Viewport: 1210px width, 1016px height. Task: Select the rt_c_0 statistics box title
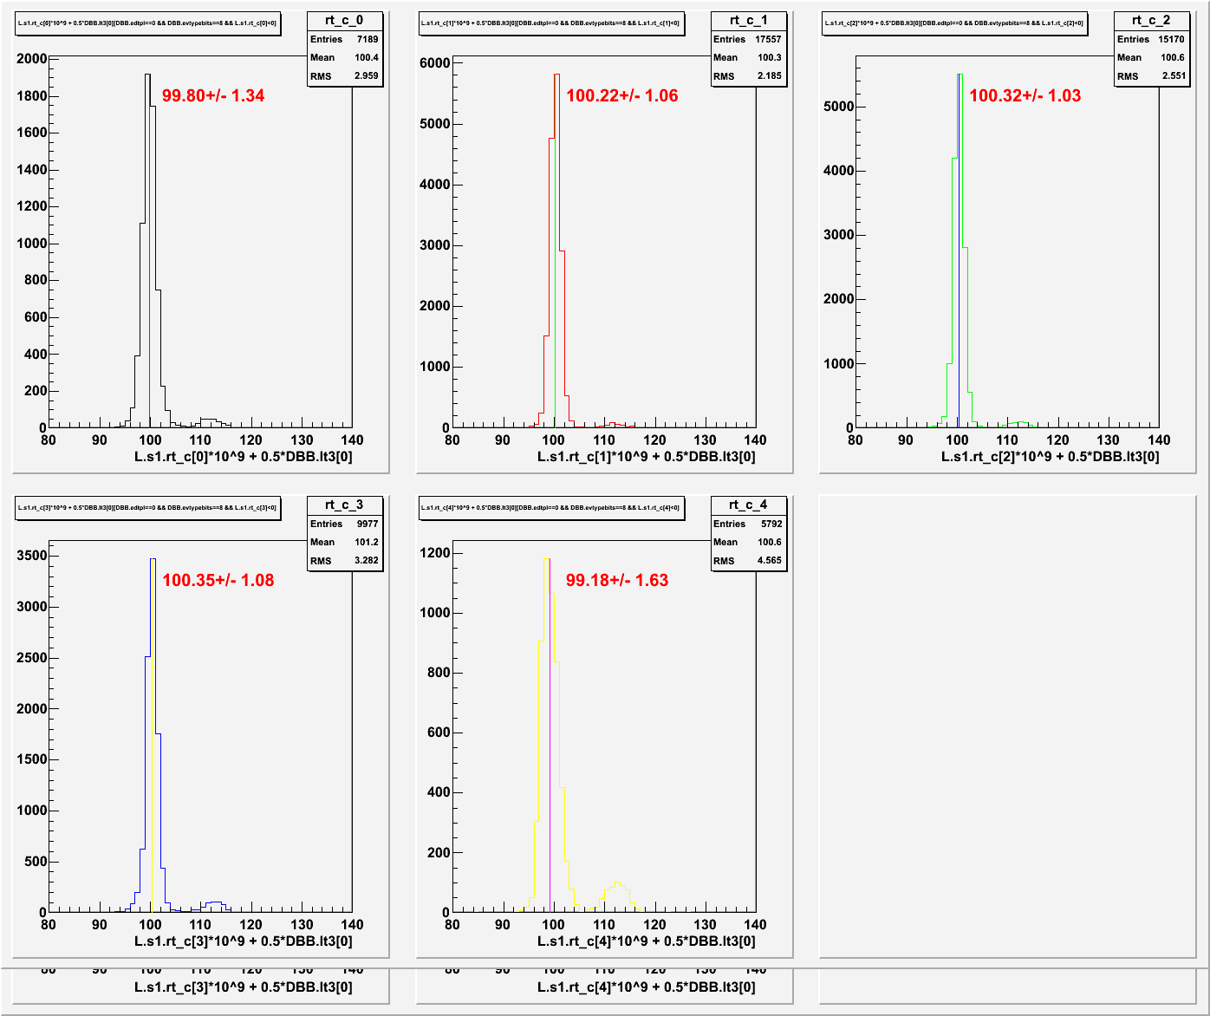tap(344, 20)
